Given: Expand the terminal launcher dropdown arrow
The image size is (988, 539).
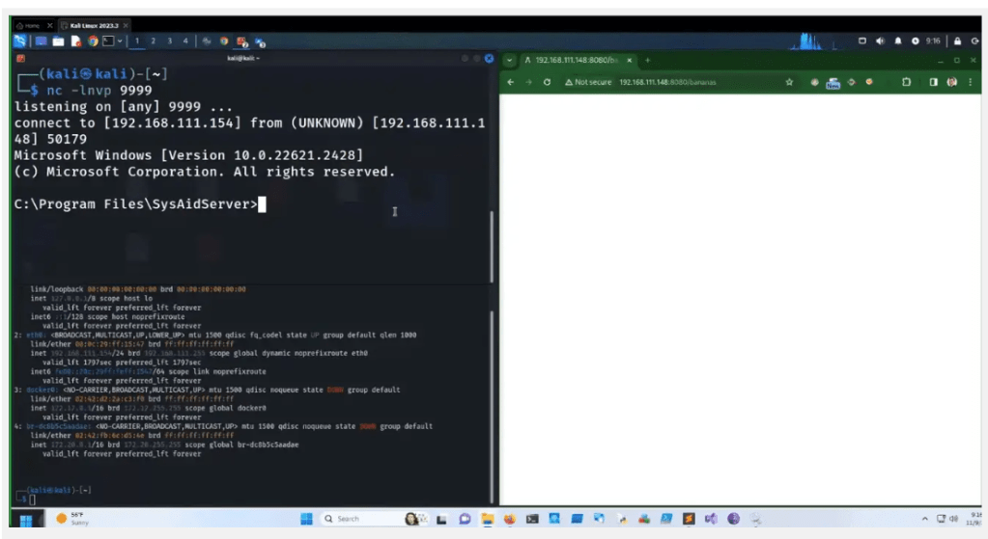Looking at the screenshot, I should [120, 41].
